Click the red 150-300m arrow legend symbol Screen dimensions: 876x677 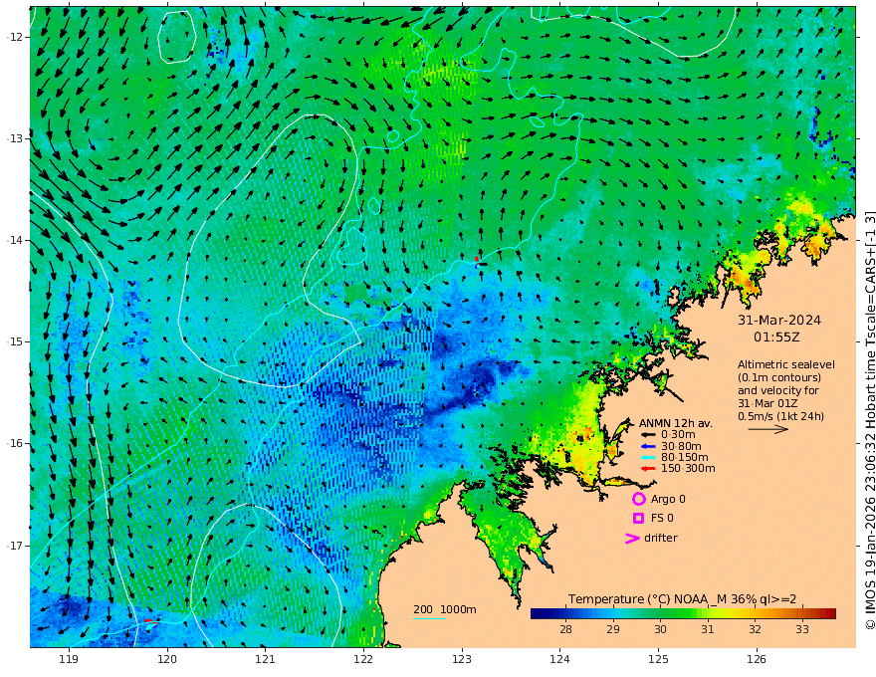point(647,469)
